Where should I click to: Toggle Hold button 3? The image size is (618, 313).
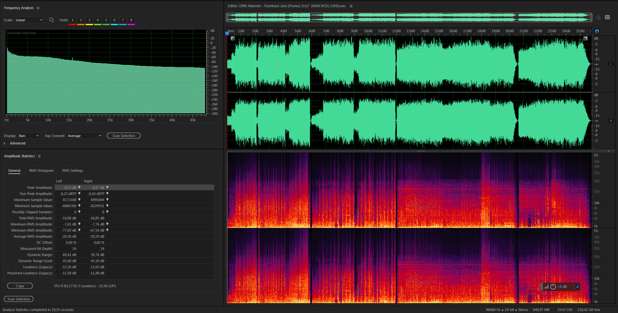(89, 20)
